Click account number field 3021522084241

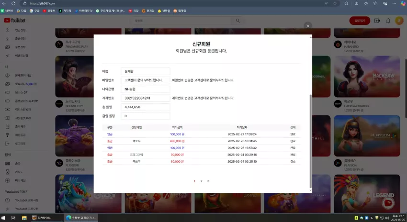click(146, 98)
